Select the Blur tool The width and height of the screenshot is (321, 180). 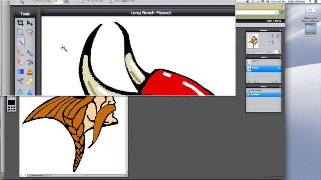click(x=20, y=92)
